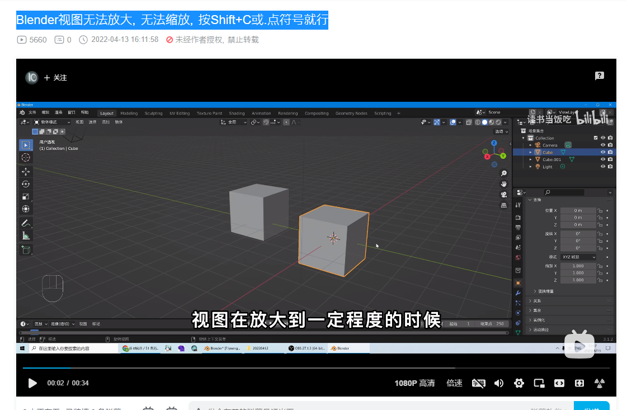Open the World properties globe tab

518,257
